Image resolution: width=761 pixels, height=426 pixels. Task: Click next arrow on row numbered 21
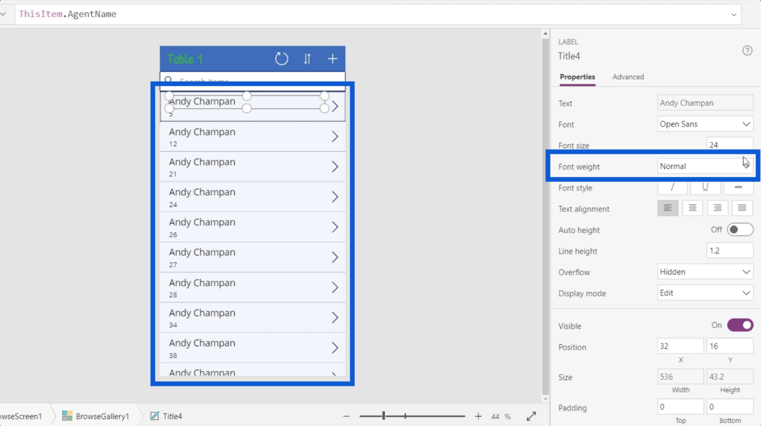(335, 167)
